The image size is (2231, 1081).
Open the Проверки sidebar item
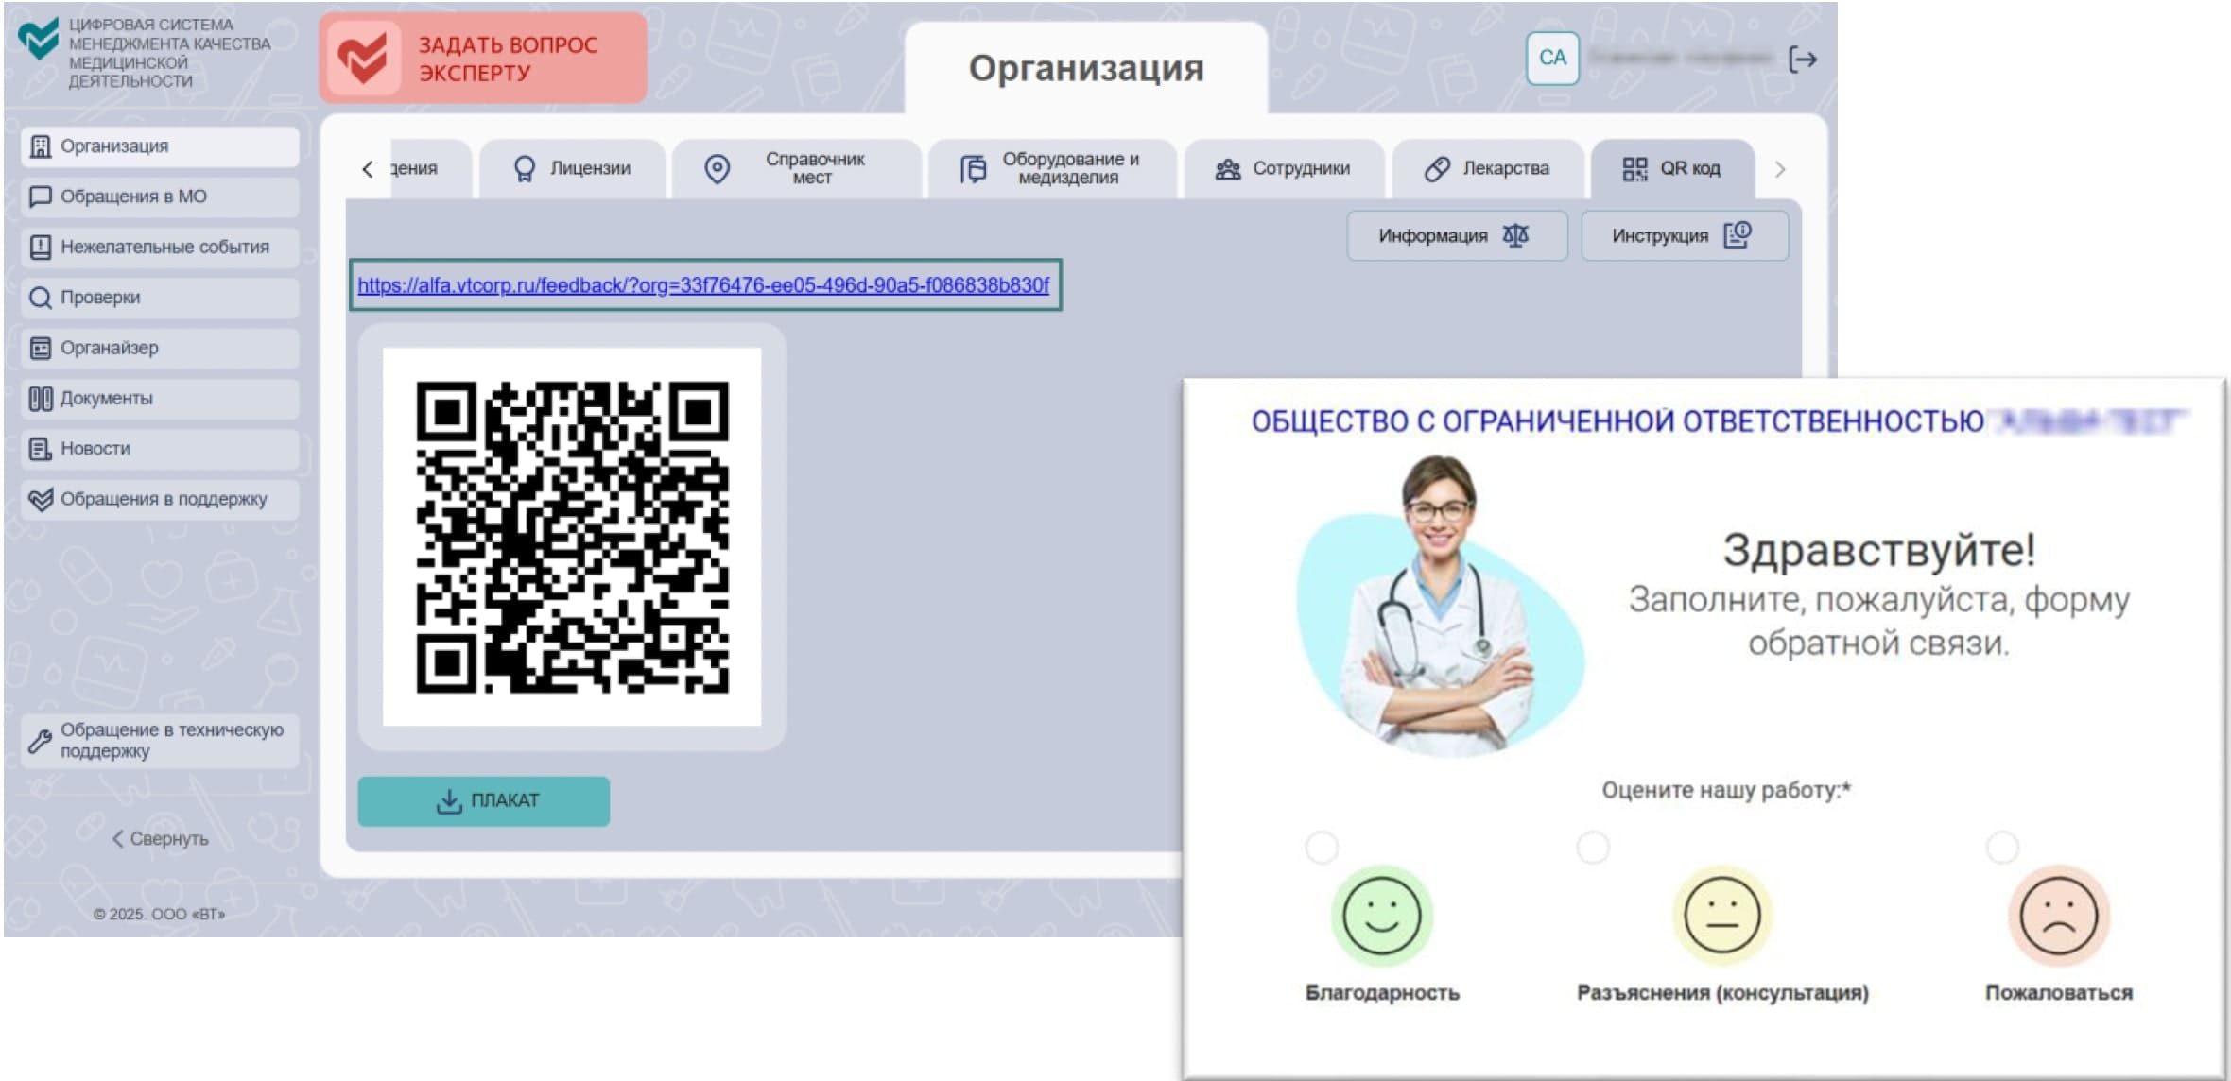click(x=160, y=298)
